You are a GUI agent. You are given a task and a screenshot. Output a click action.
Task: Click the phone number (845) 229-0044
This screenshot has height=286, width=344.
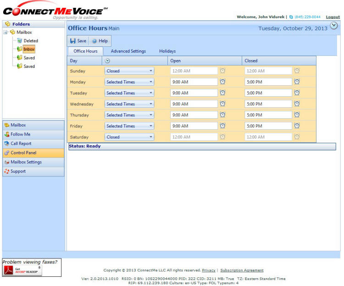(x=307, y=17)
